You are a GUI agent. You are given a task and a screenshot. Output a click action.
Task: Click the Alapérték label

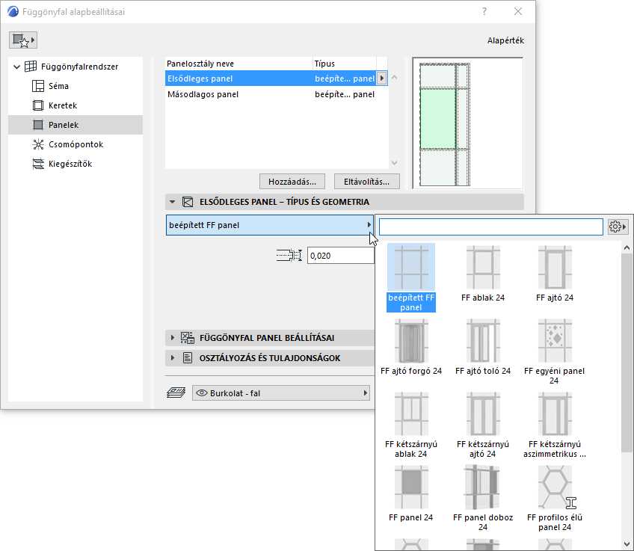[505, 40]
